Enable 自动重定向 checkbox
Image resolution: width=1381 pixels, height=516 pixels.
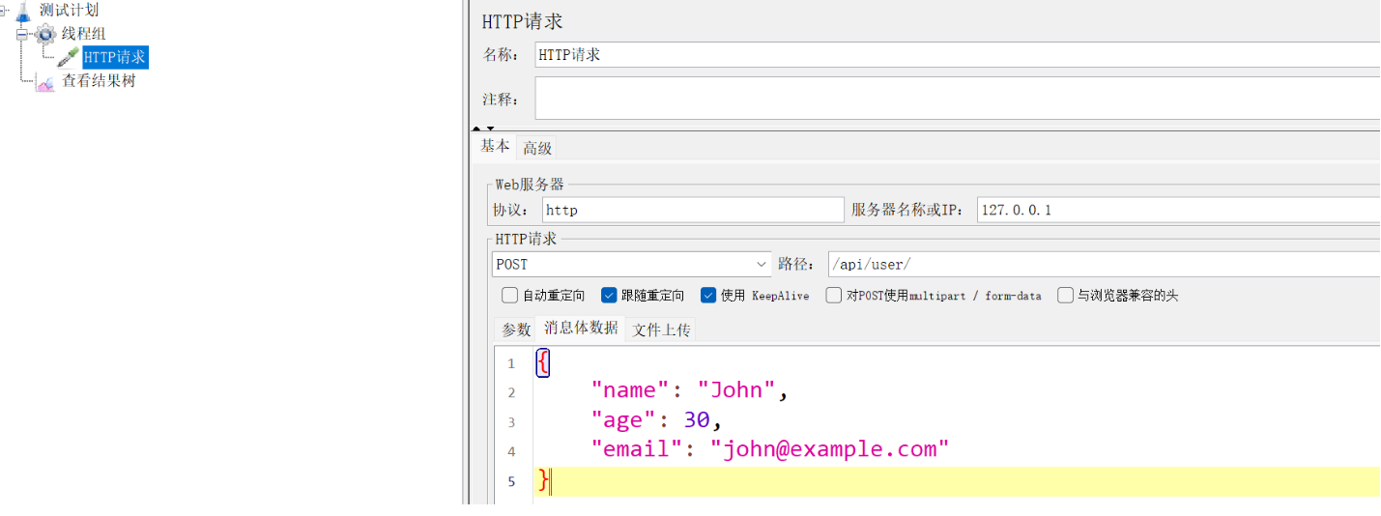point(509,296)
